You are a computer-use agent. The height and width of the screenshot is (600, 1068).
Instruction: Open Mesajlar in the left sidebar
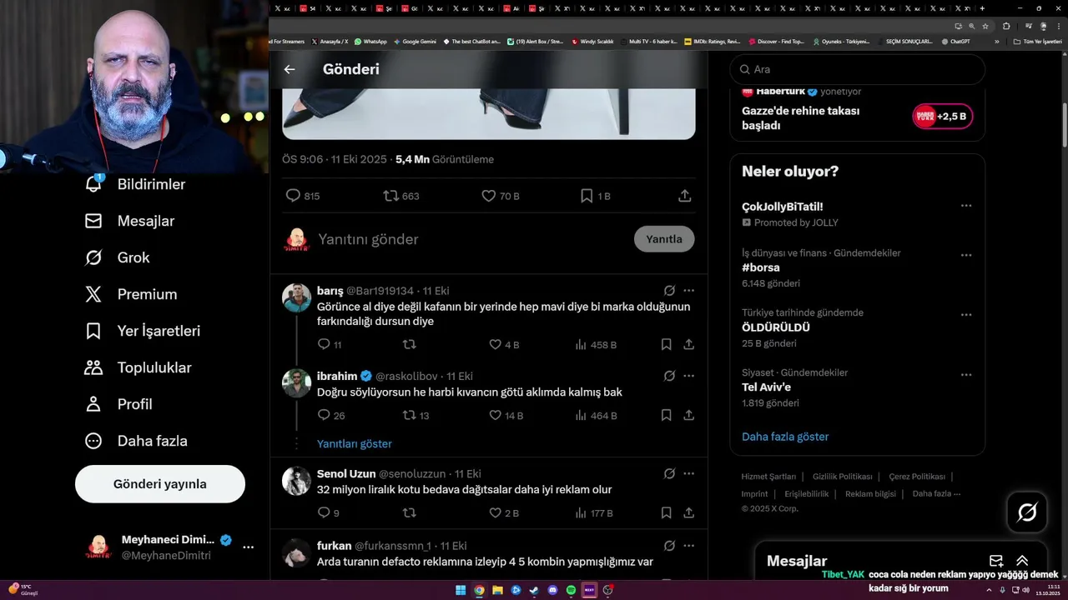click(130, 221)
